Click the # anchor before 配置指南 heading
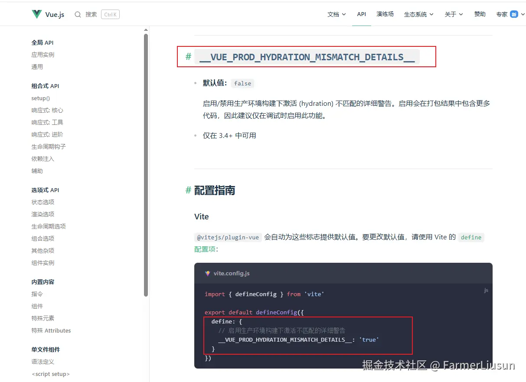526x382 pixels. (188, 190)
